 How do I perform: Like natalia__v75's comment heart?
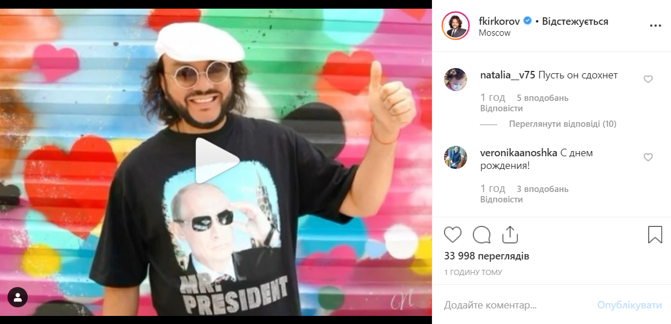[x=648, y=79]
